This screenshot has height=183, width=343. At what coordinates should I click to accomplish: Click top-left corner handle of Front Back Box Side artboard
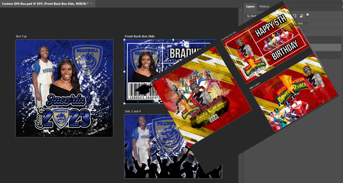click(x=125, y=40)
